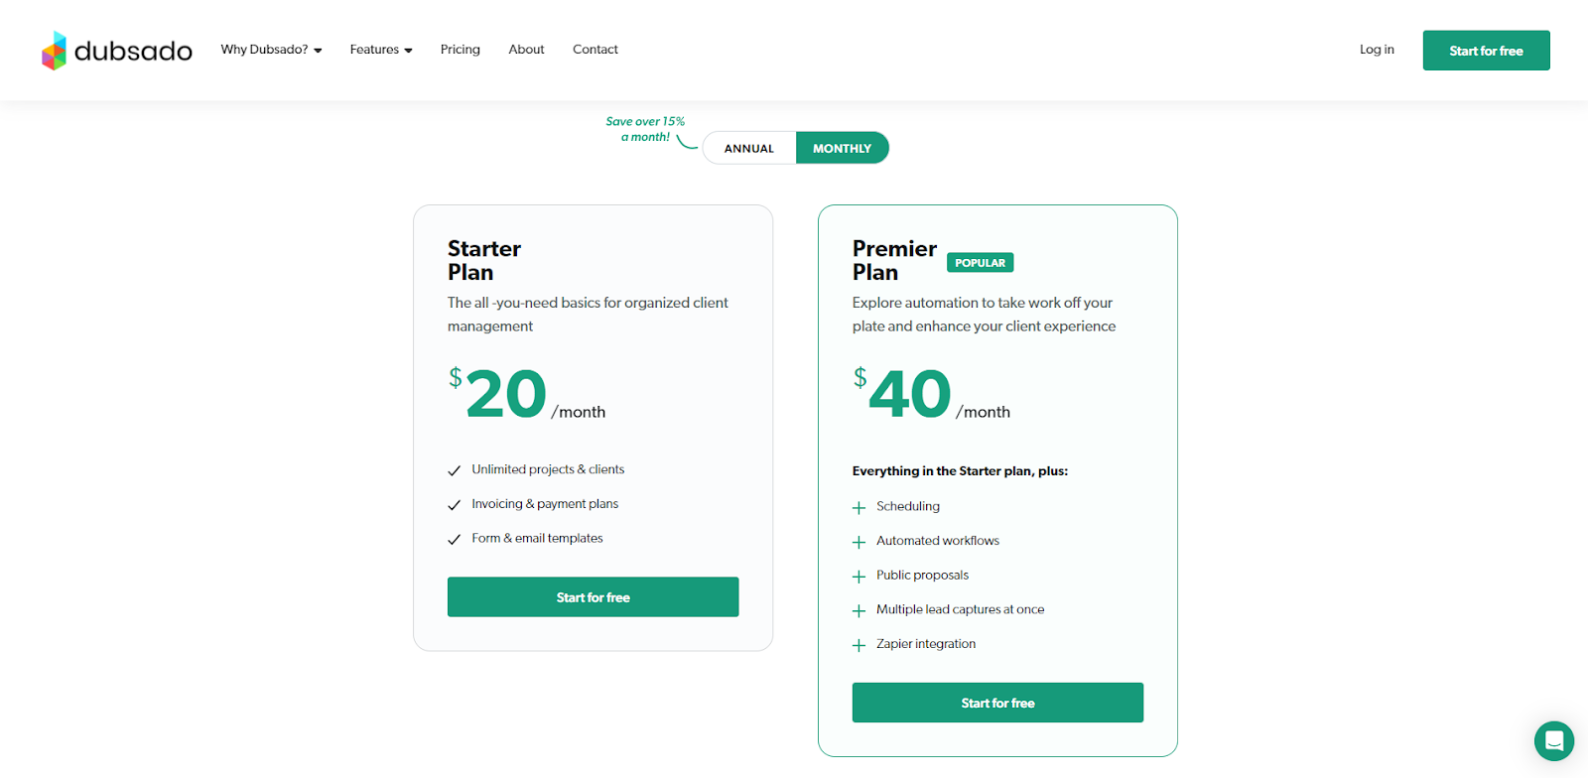
Task: Click the plus icon next to Automated workflows
Action: tap(858, 542)
